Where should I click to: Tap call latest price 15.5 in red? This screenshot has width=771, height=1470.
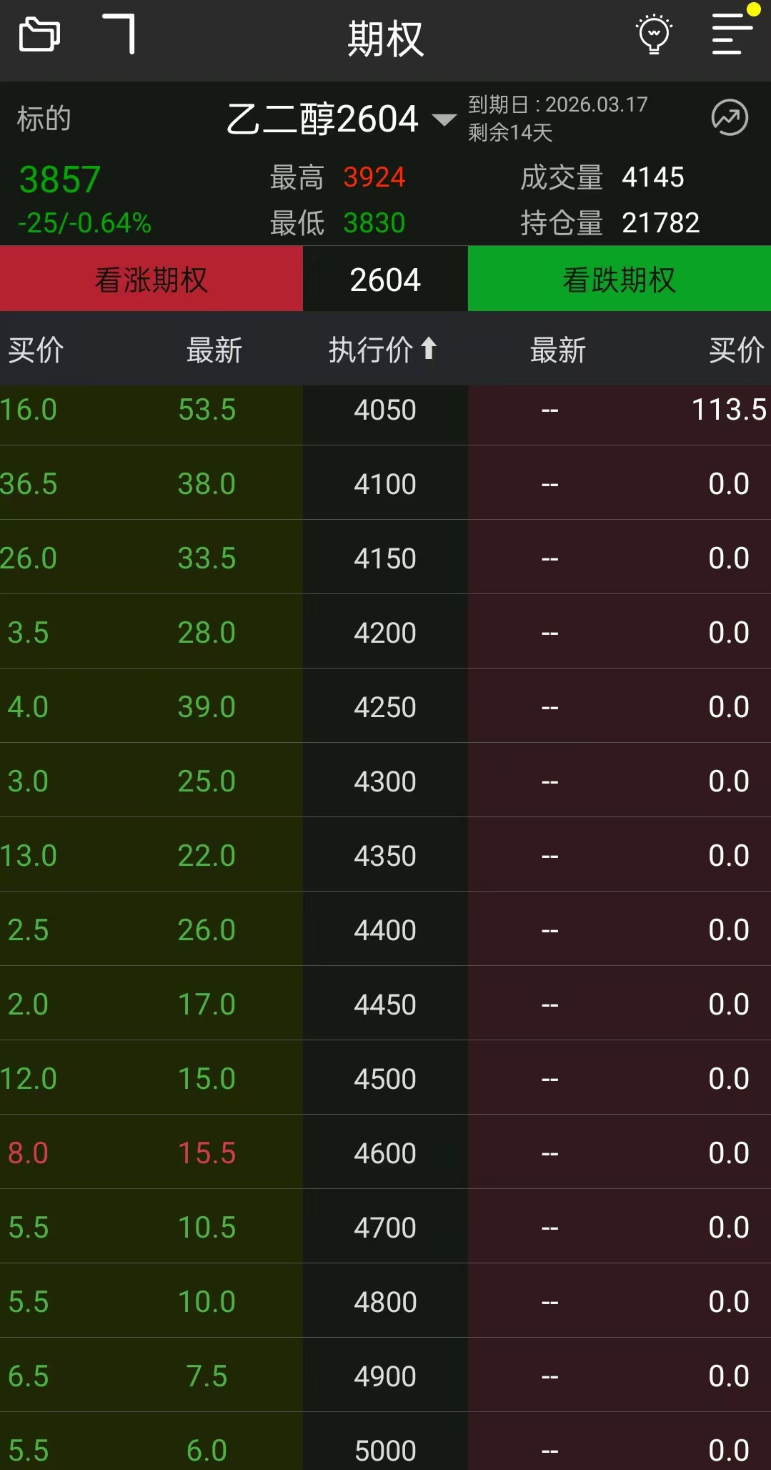coord(207,1153)
